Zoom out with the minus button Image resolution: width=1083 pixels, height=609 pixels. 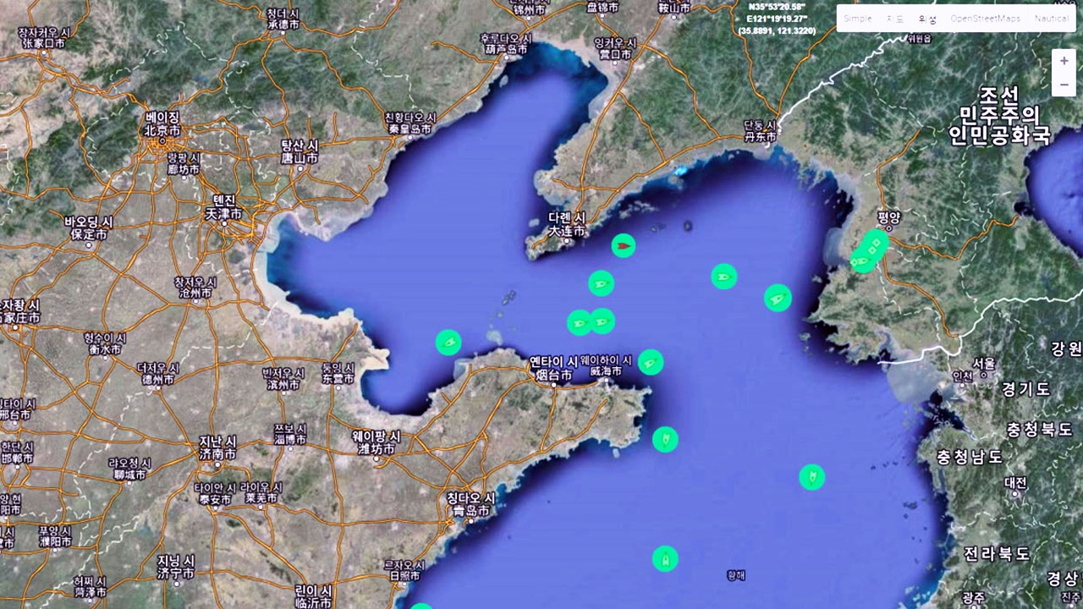(x=1064, y=85)
